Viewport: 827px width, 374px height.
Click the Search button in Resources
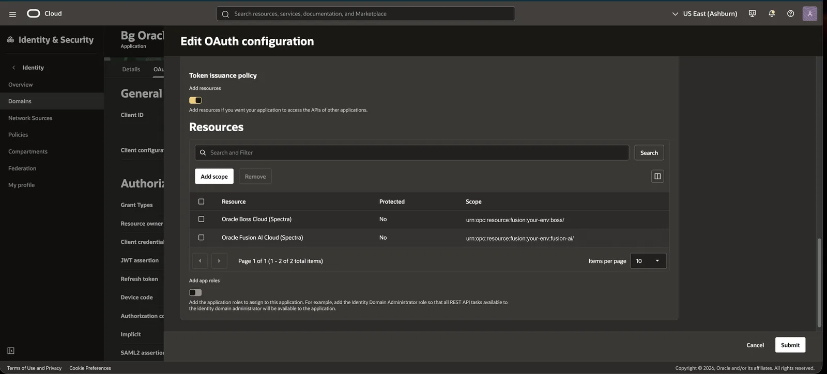pos(649,152)
